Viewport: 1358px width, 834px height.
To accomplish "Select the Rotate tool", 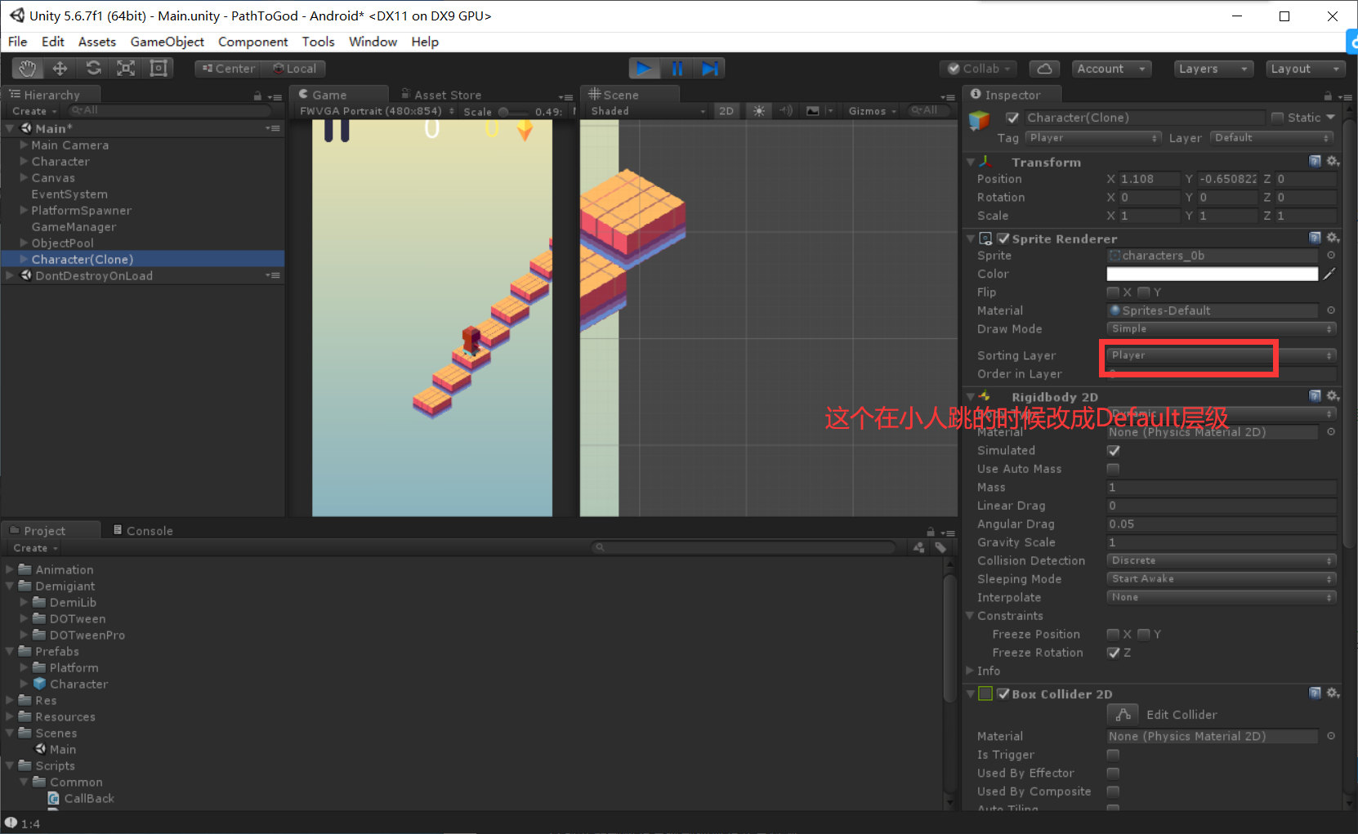I will (x=93, y=69).
